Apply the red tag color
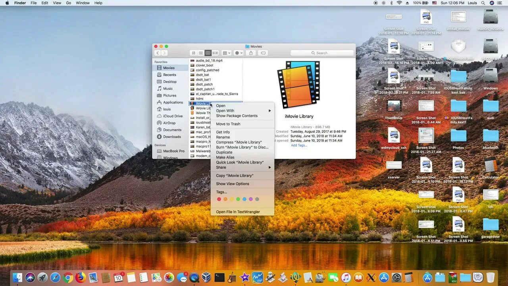 point(219,199)
